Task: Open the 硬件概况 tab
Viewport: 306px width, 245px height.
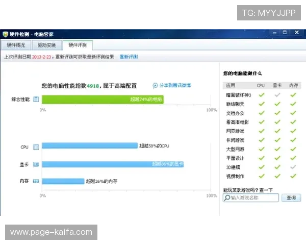Action: [16, 45]
